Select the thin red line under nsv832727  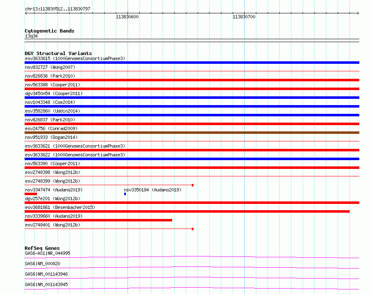point(192,71)
